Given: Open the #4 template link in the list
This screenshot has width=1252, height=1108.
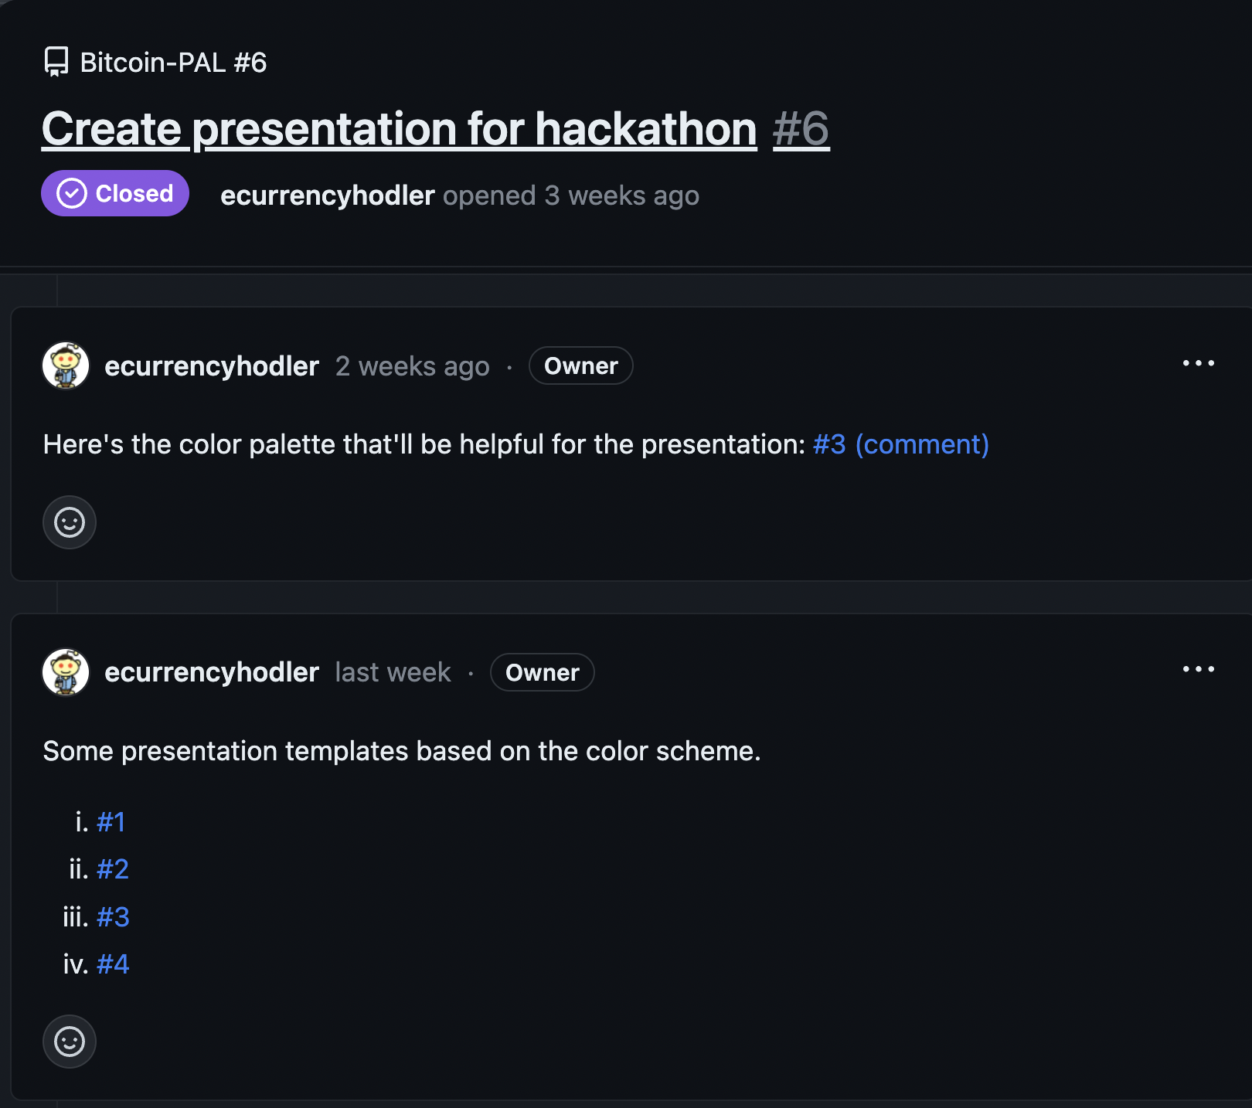Looking at the screenshot, I should [113, 964].
